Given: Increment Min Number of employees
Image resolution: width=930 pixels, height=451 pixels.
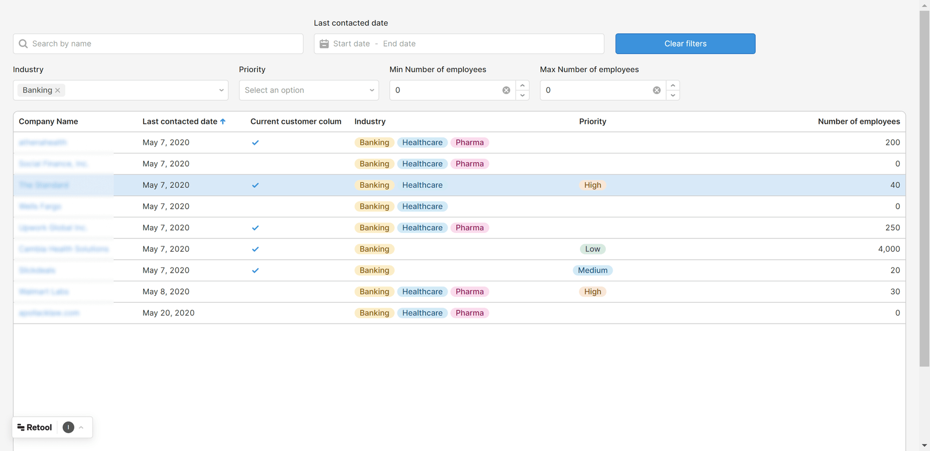Looking at the screenshot, I should [x=523, y=85].
